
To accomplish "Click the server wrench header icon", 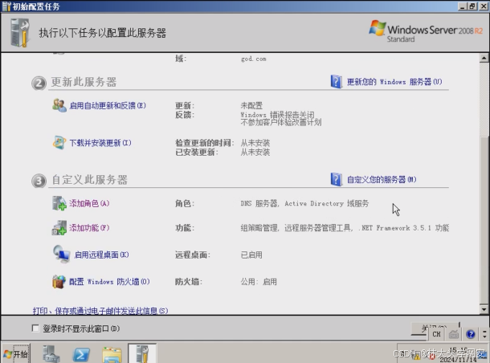I will coord(20,32).
